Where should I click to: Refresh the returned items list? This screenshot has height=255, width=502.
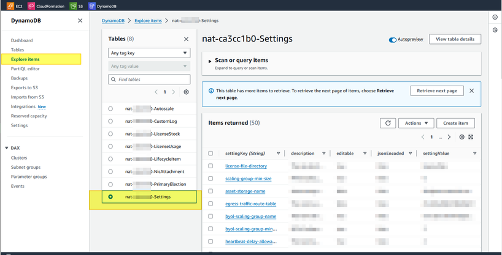click(x=388, y=123)
